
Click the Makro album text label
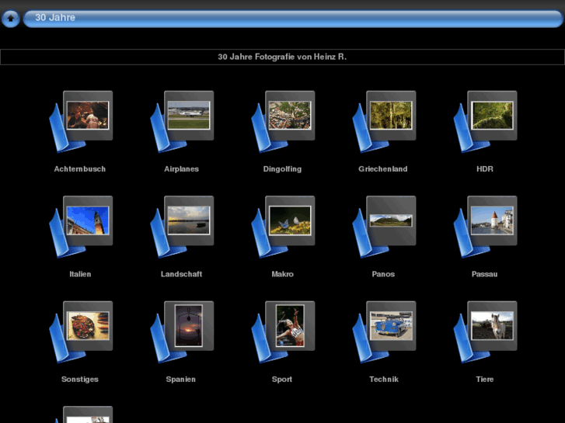(282, 274)
